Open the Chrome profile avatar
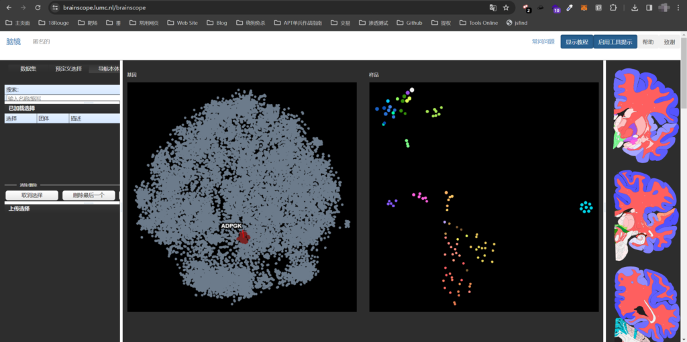This screenshot has width=687, height=342. [664, 7]
